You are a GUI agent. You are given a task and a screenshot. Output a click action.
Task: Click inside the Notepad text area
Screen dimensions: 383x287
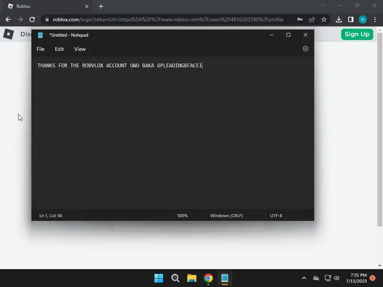172,133
